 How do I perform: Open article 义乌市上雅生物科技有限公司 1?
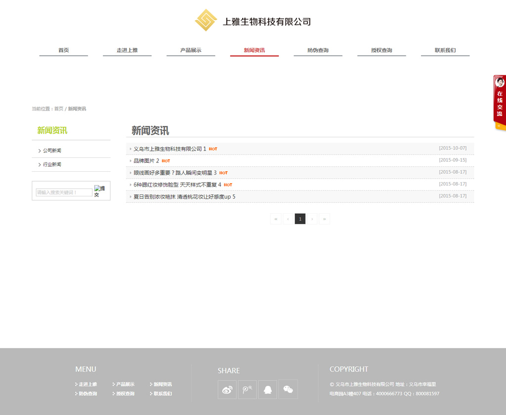169,149
